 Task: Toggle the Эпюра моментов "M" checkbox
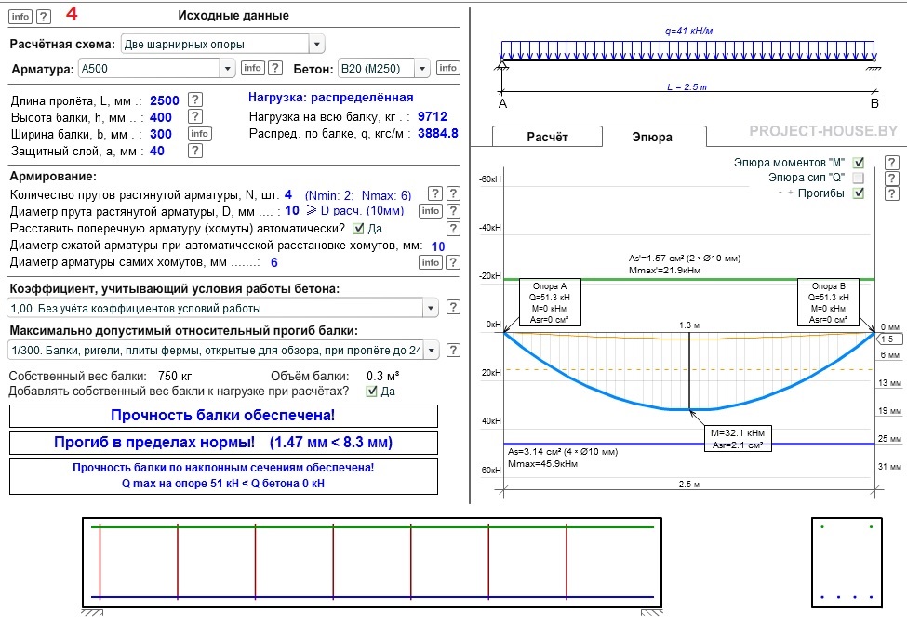859,163
